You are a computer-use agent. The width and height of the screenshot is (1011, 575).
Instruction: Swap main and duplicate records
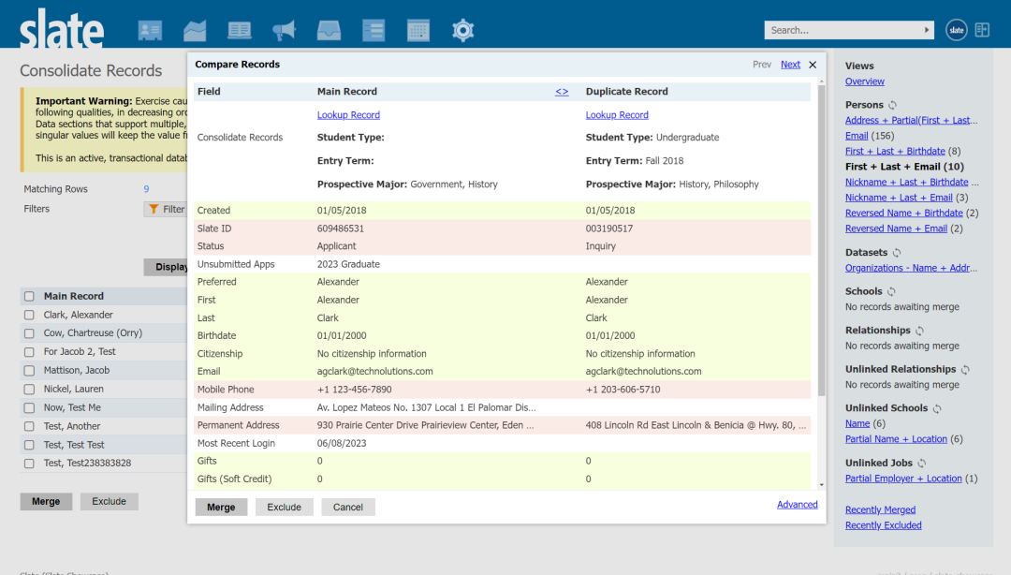point(562,92)
